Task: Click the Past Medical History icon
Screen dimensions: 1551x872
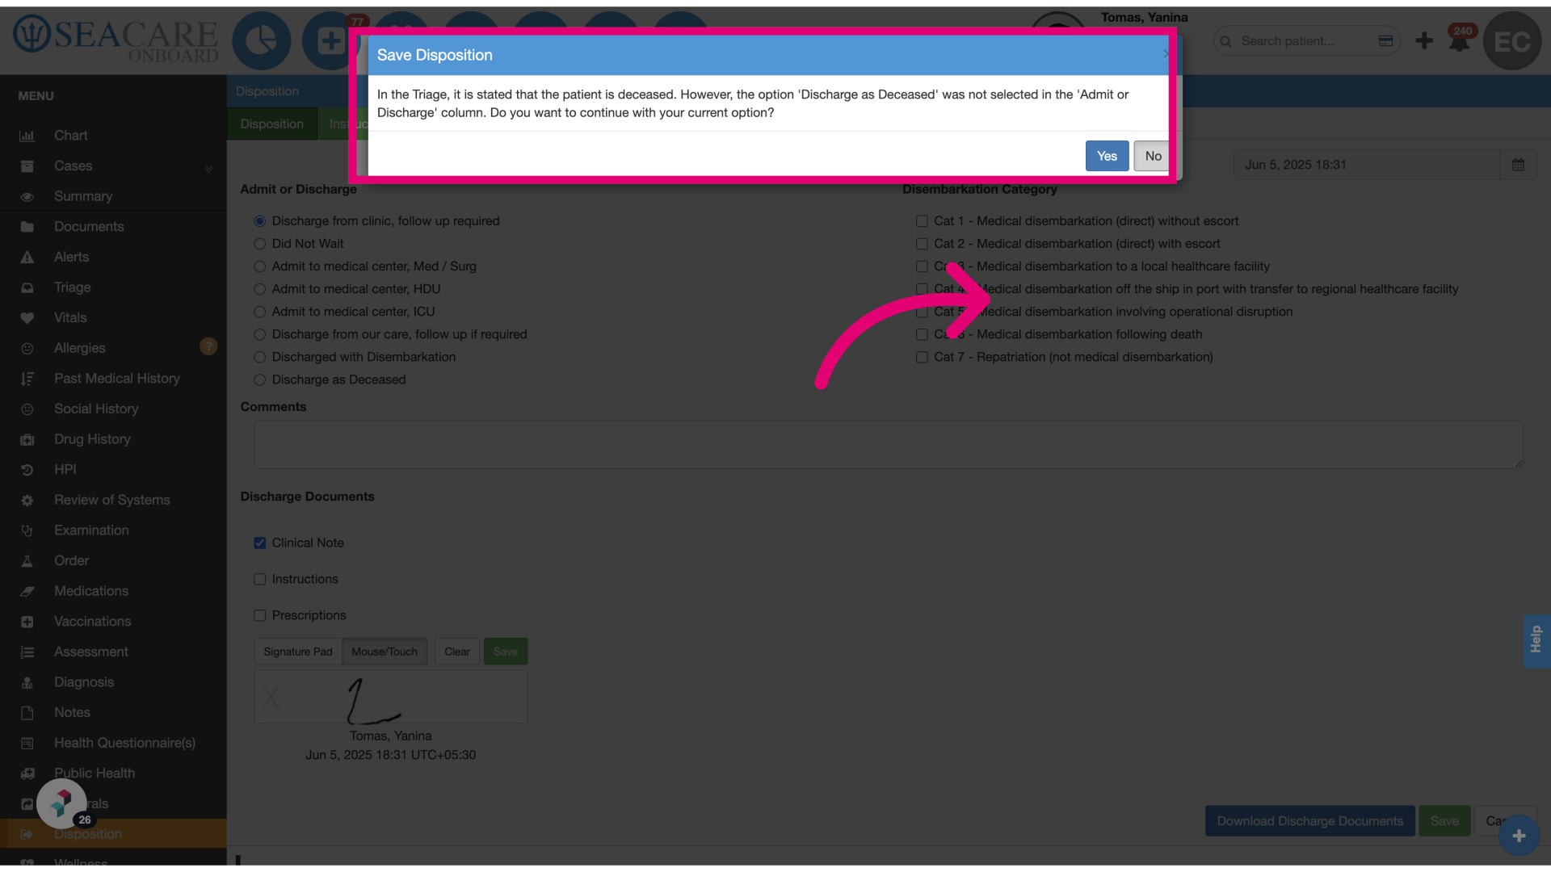Action: (27, 379)
